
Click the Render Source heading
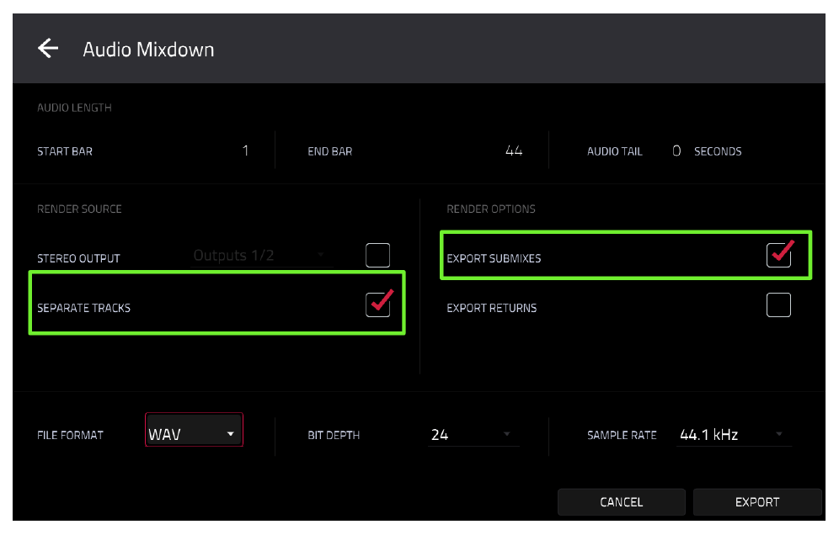coord(79,209)
